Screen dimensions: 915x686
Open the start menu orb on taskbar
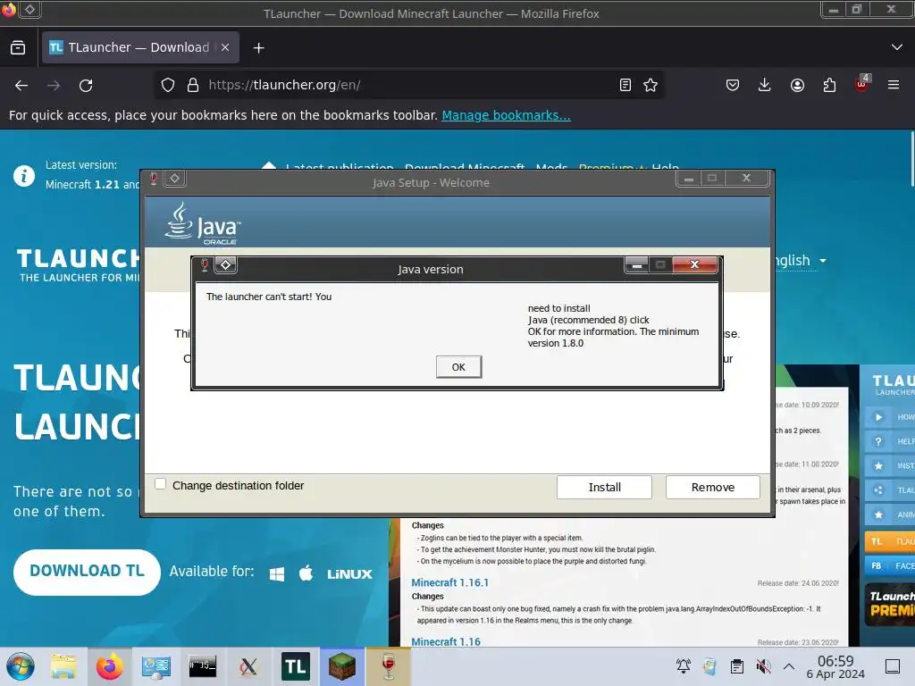(x=21, y=666)
